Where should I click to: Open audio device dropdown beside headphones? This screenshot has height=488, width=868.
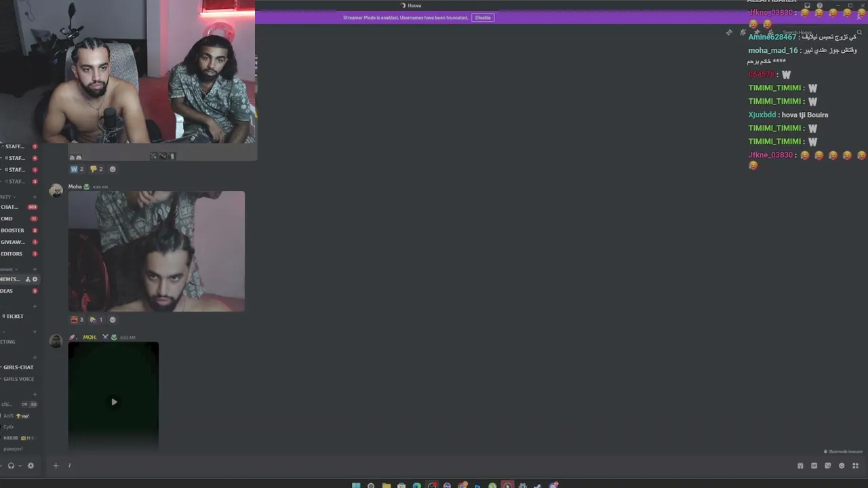20,466
